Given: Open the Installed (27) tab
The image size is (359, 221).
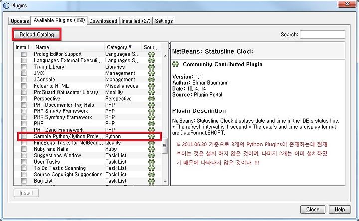Looking at the screenshot, I should pos(136,21).
